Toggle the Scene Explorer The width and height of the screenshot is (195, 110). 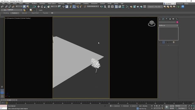tap(109, 7)
